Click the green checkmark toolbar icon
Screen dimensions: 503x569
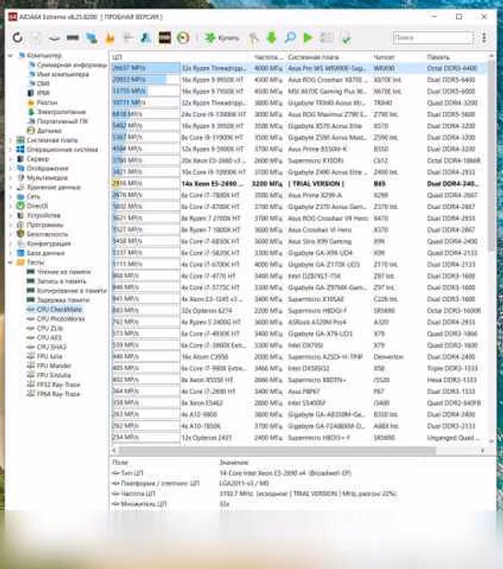345,38
